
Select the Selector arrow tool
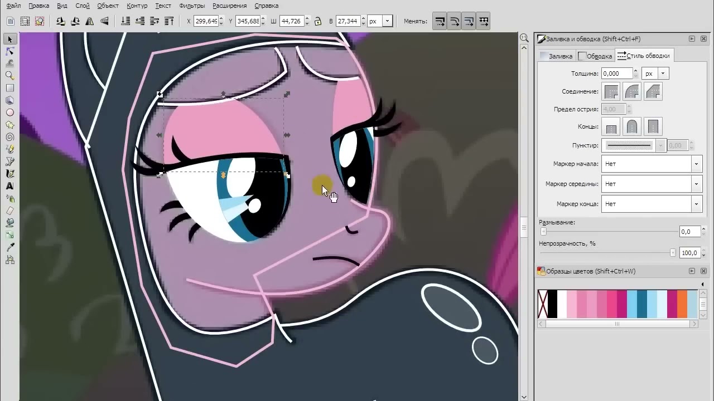9,39
